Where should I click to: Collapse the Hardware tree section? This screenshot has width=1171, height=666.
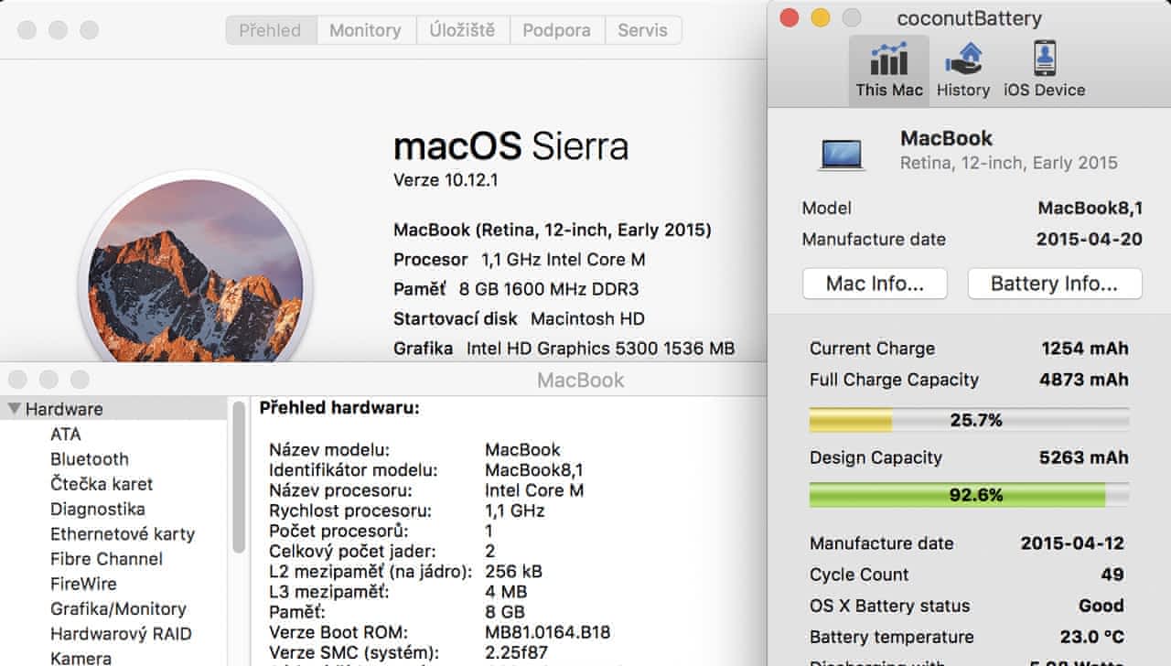tap(15, 409)
